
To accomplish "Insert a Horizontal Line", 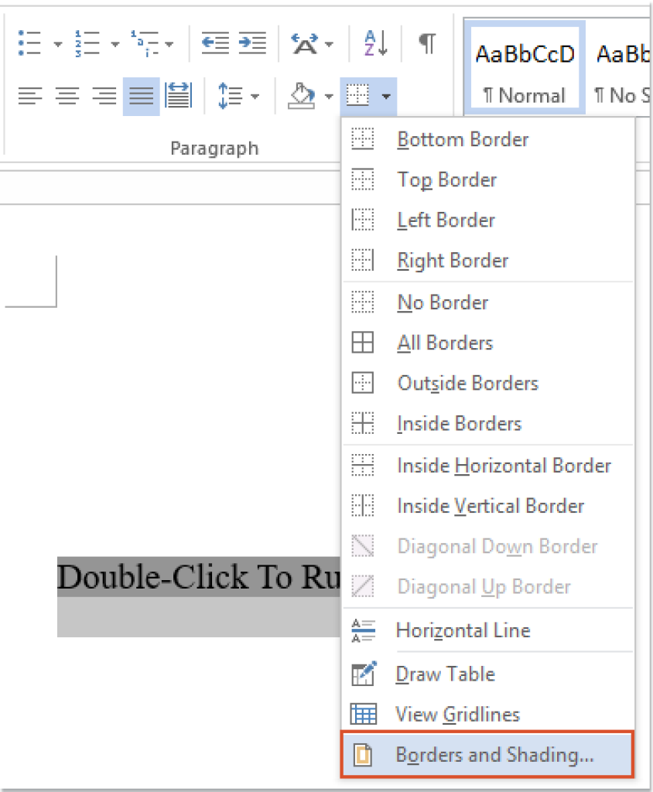I will [464, 630].
